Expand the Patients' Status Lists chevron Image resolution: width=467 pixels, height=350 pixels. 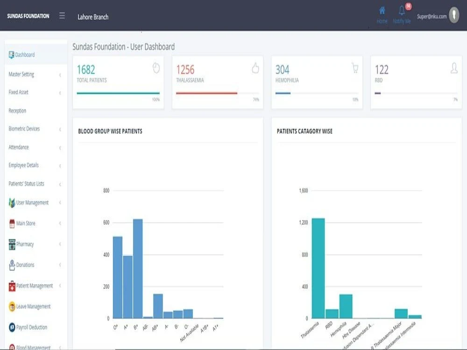(x=60, y=184)
